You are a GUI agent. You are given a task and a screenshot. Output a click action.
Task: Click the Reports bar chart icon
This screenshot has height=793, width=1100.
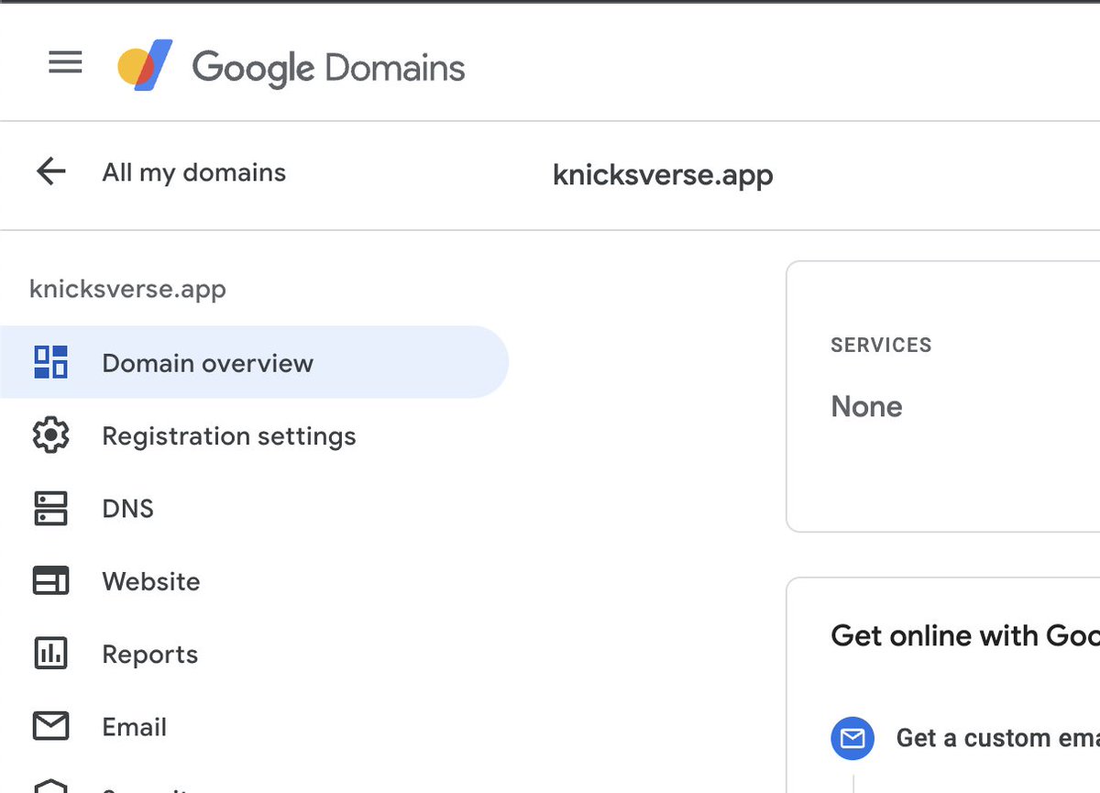coord(50,654)
